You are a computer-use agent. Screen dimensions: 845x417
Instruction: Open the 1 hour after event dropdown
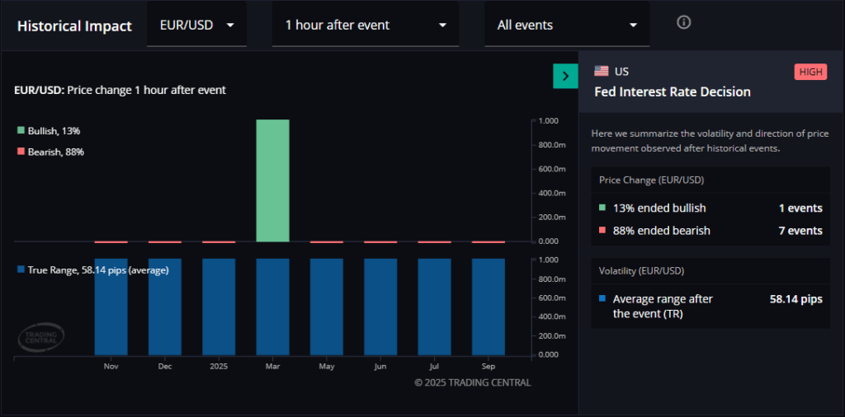click(x=365, y=25)
